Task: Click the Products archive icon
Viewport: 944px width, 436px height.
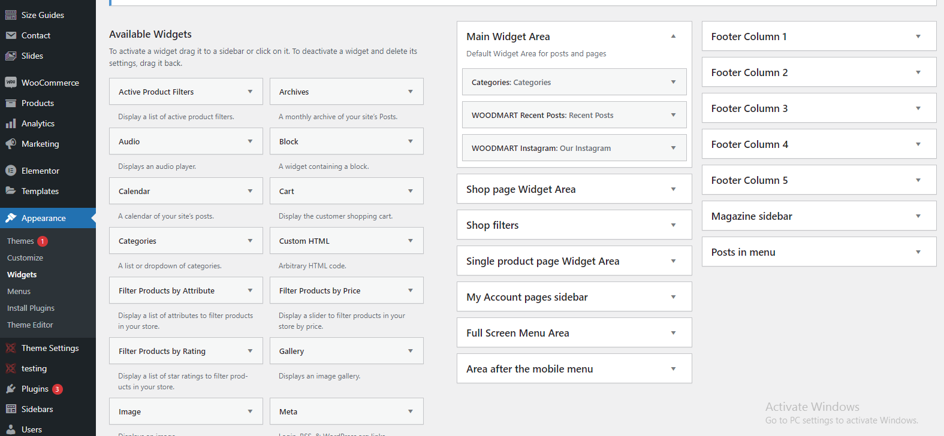Action: coord(11,103)
